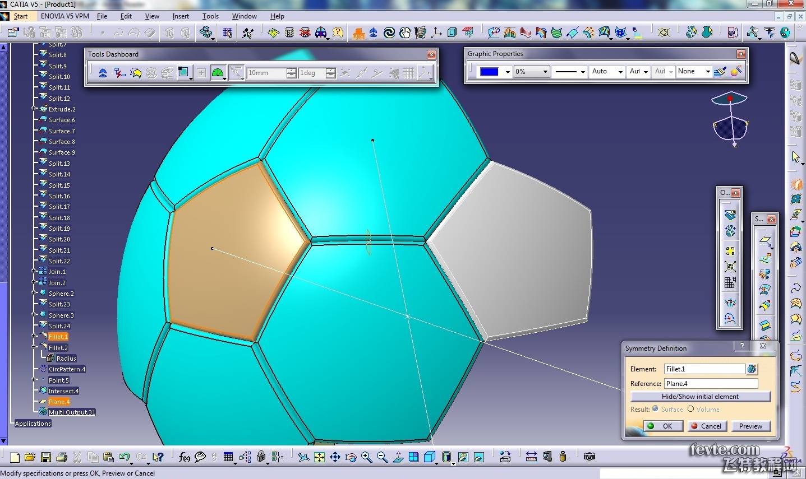Capture the view with the camera icon
The image size is (806, 479).
589,457
